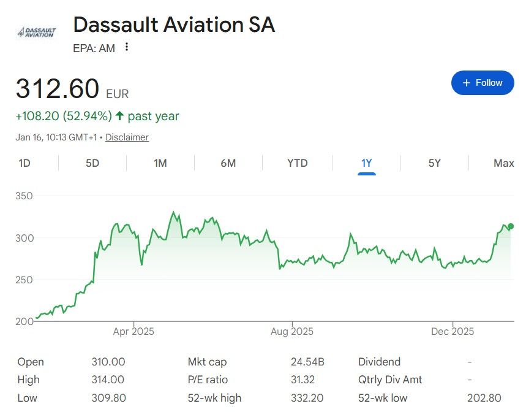The height and width of the screenshot is (417, 526).
Task: Click the 52-wk high value 332.20
Action: (x=307, y=397)
